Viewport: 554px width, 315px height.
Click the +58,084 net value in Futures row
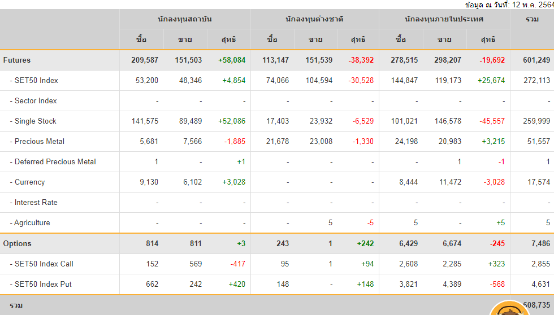pos(231,60)
